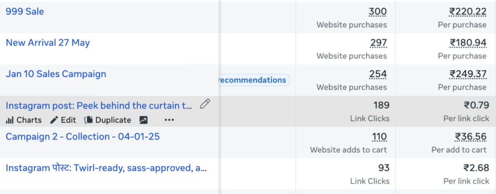Open Instagram पोस्ट Twirl-ready campaign

coord(107,168)
